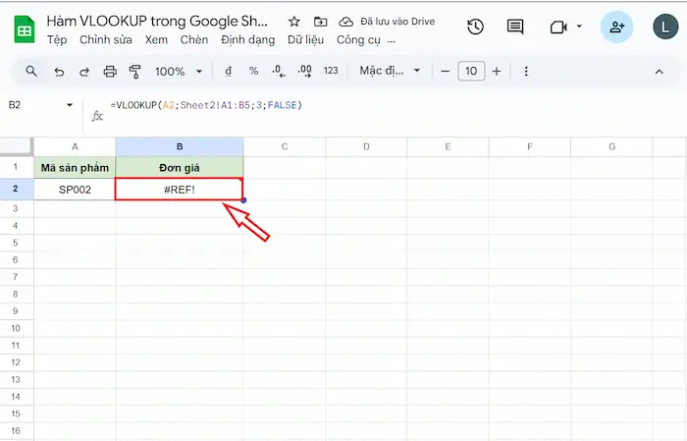The image size is (687, 441).
Task: Click the font size input field
Action: tap(471, 72)
